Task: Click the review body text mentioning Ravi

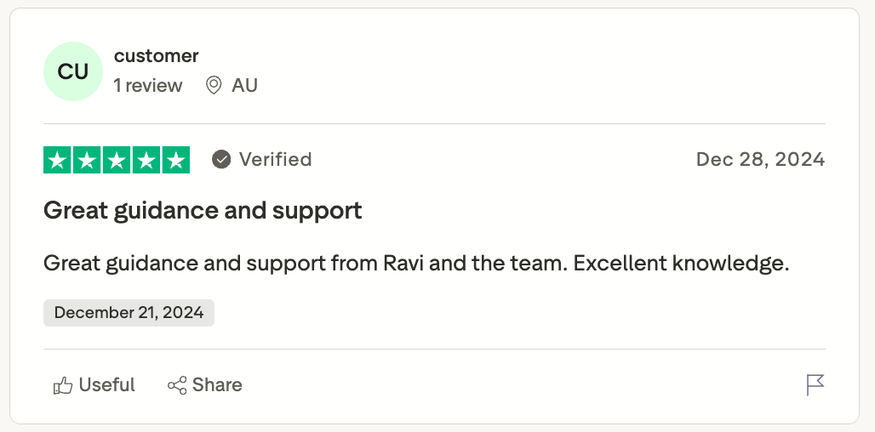Action: tap(416, 263)
